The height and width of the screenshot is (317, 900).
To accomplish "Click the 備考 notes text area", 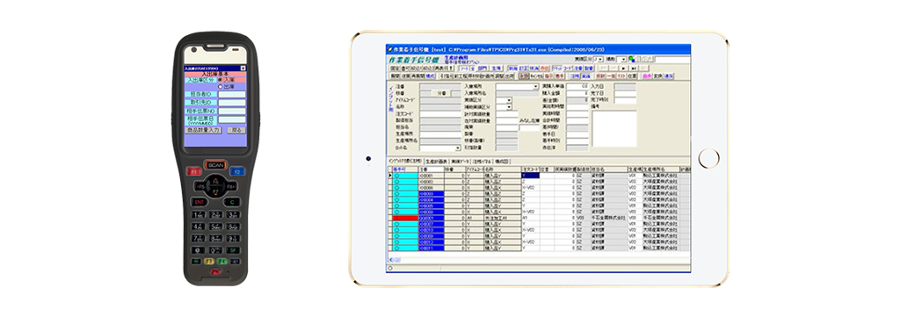I will tap(614, 128).
